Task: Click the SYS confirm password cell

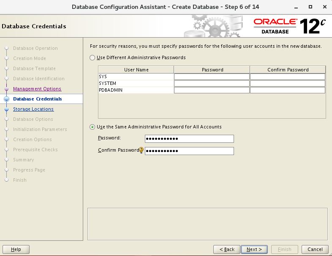Action: (x=288, y=76)
